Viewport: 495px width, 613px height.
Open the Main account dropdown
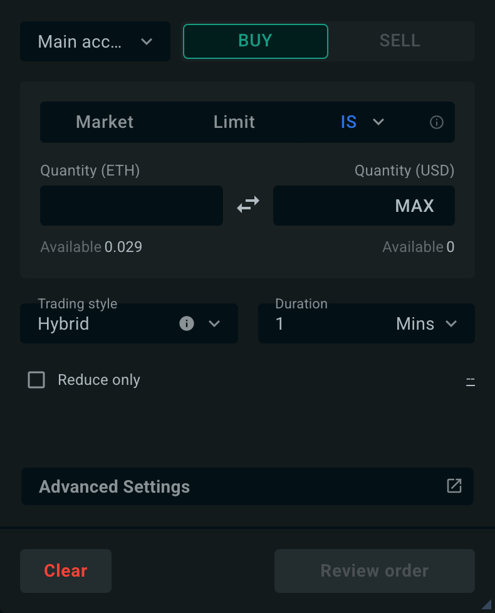(95, 41)
